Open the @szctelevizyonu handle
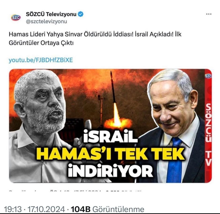The height and width of the screenshot is (214, 220). point(46,22)
